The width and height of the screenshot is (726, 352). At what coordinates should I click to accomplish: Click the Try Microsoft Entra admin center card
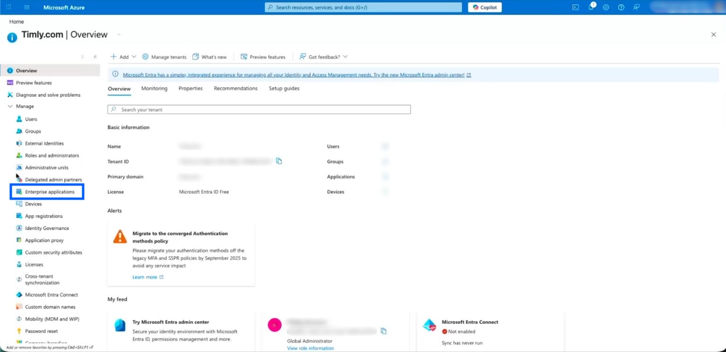tap(181, 331)
